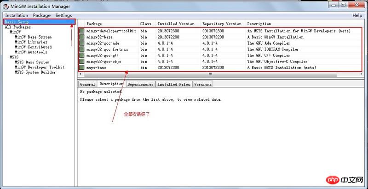Select the MinGW tree node
This screenshot has width=368, height=189.
coord(15,32)
